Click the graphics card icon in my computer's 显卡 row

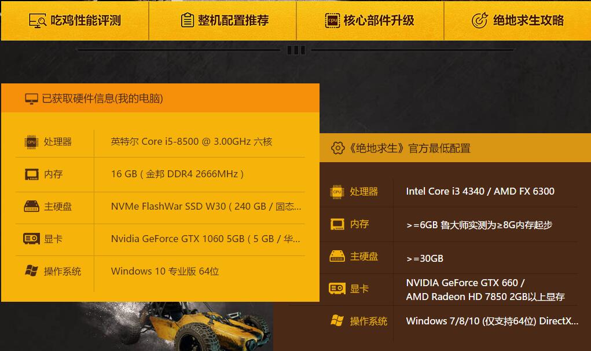[31, 239]
